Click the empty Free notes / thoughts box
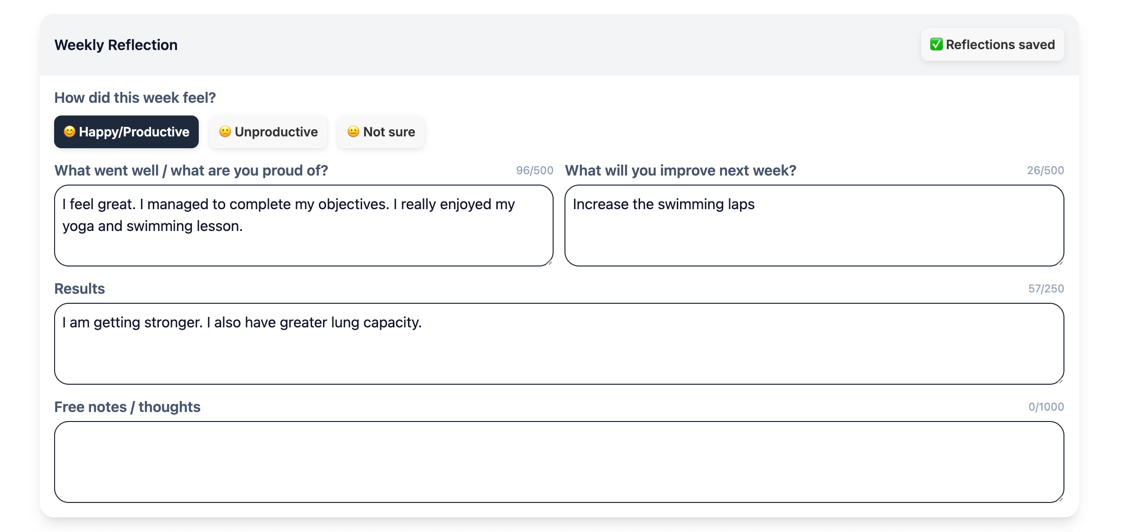This screenshot has height=532, width=1139. (559, 462)
